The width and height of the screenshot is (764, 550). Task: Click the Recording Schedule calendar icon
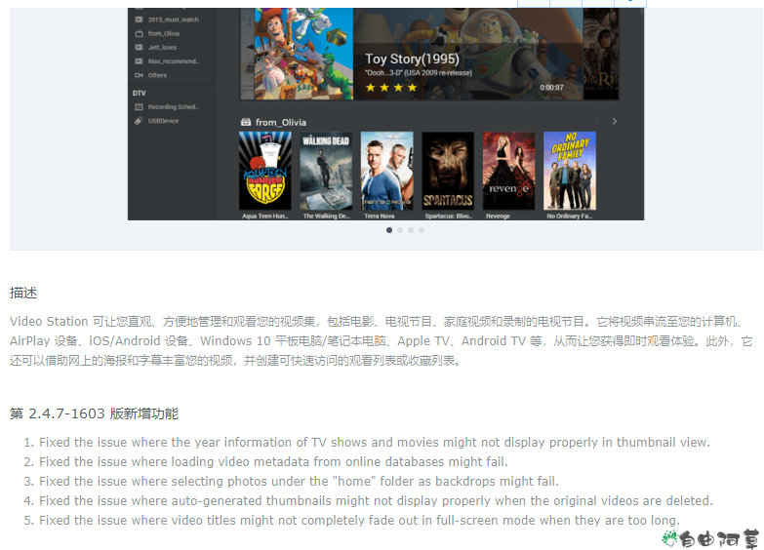[x=139, y=107]
